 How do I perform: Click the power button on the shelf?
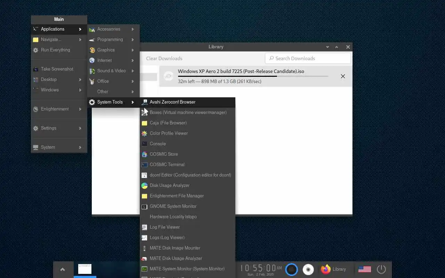point(381,269)
